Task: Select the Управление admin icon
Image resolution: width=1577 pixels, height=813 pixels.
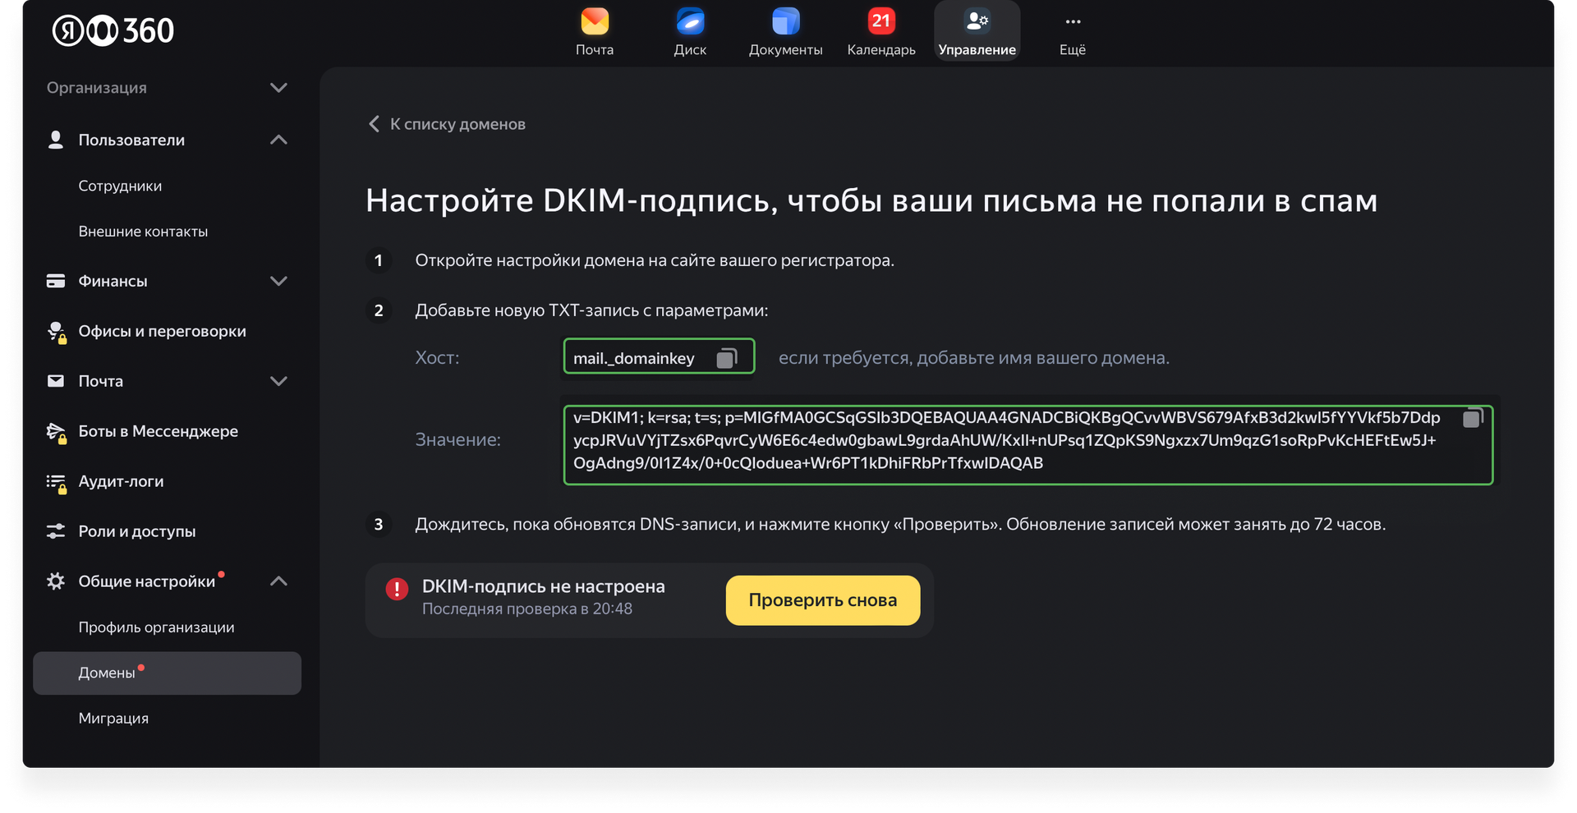Action: point(977,23)
